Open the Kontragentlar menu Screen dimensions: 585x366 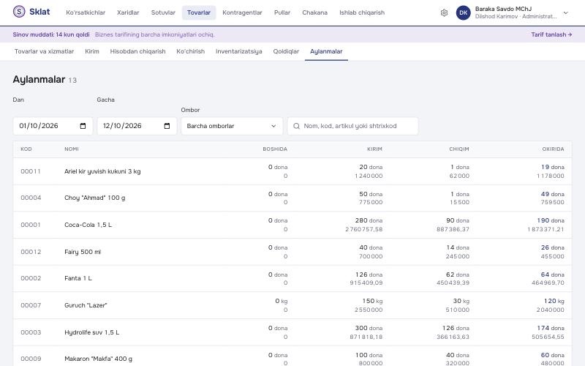242,12
